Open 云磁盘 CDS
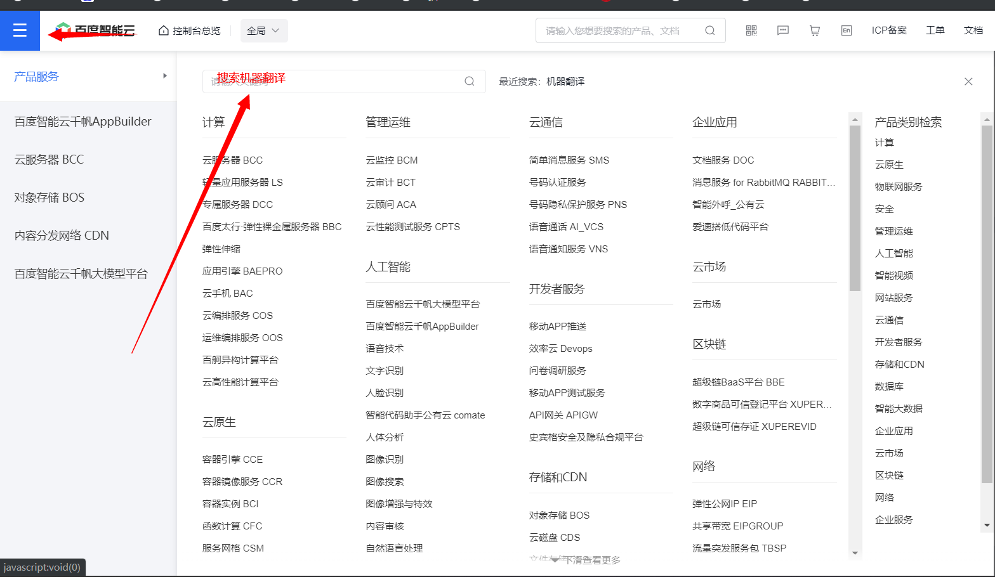The height and width of the screenshot is (577, 995). (x=555, y=537)
